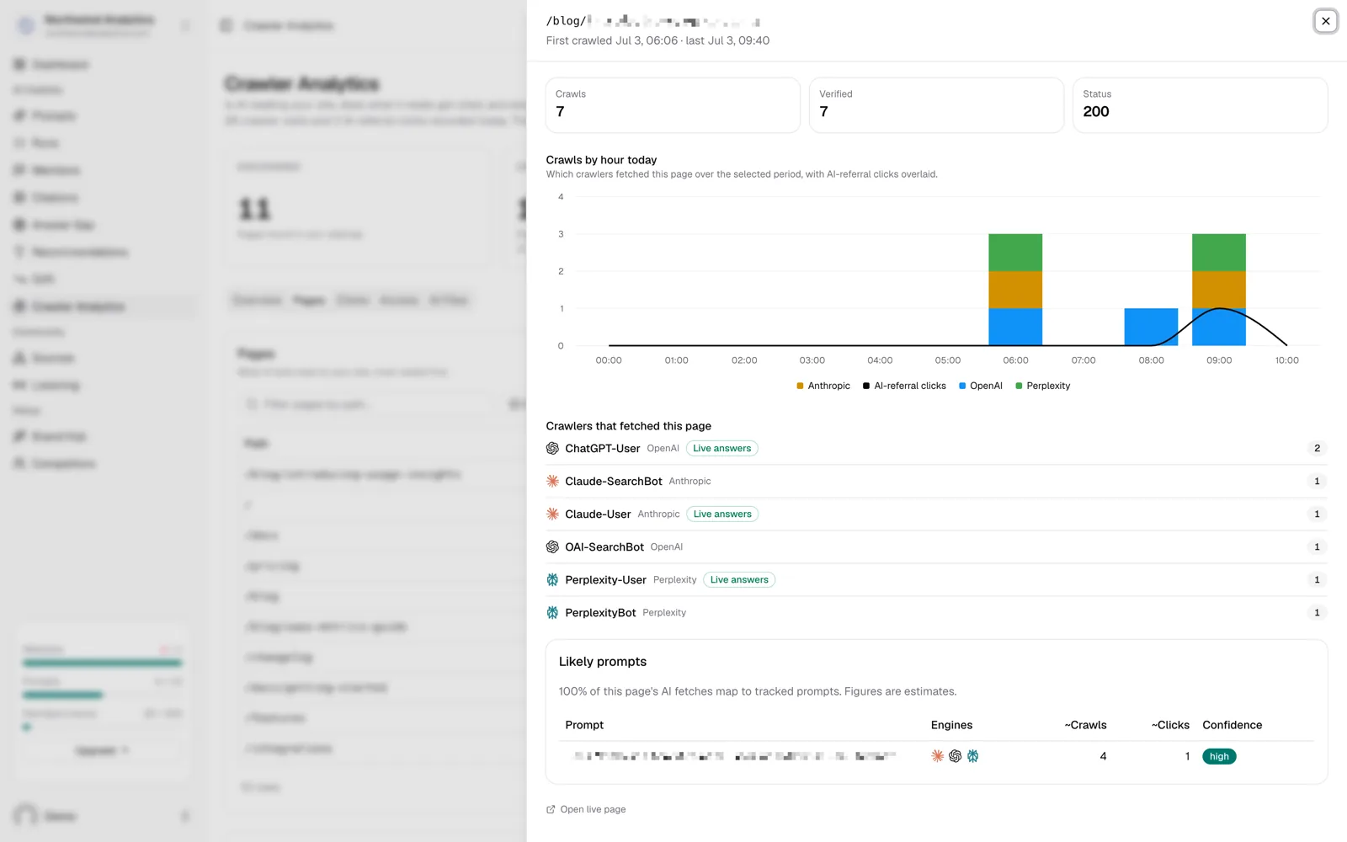Click the Perplexity engine icon in Likely prompts
Screen dimensions: 1347x842
(x=972, y=756)
